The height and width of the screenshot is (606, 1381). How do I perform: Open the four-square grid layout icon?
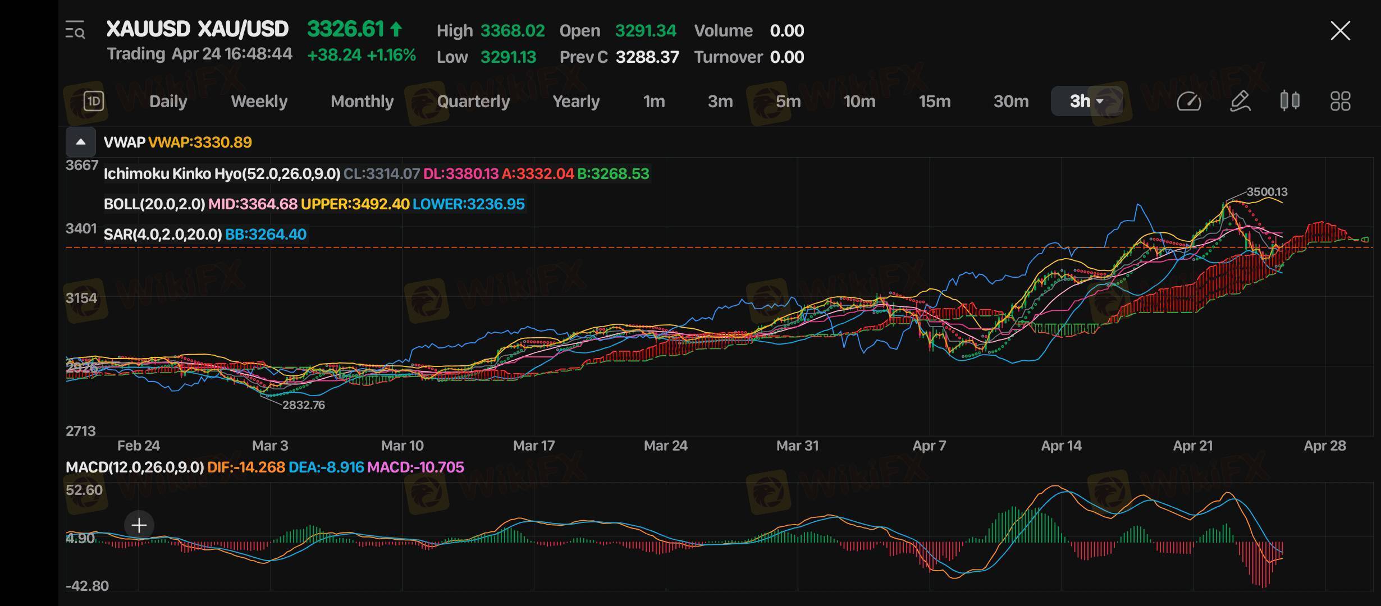pos(1340,101)
